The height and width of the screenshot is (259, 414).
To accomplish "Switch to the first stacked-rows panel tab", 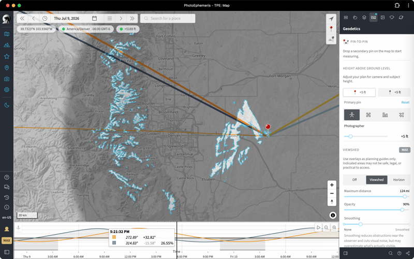I will click(x=346, y=18).
